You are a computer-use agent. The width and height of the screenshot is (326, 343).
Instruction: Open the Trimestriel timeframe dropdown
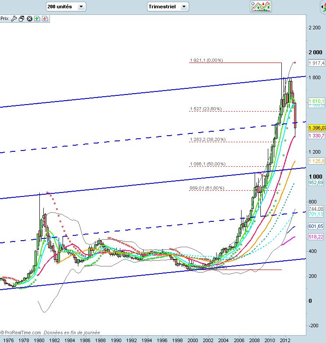[x=168, y=7]
